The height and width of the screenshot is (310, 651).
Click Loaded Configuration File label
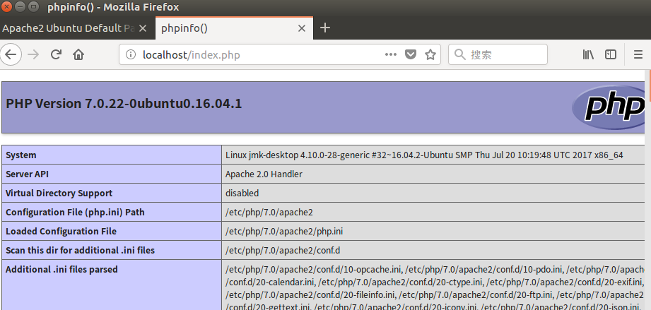(61, 232)
